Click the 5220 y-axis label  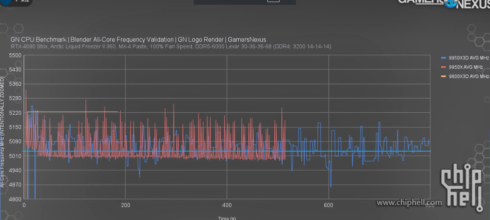[x=16, y=113]
